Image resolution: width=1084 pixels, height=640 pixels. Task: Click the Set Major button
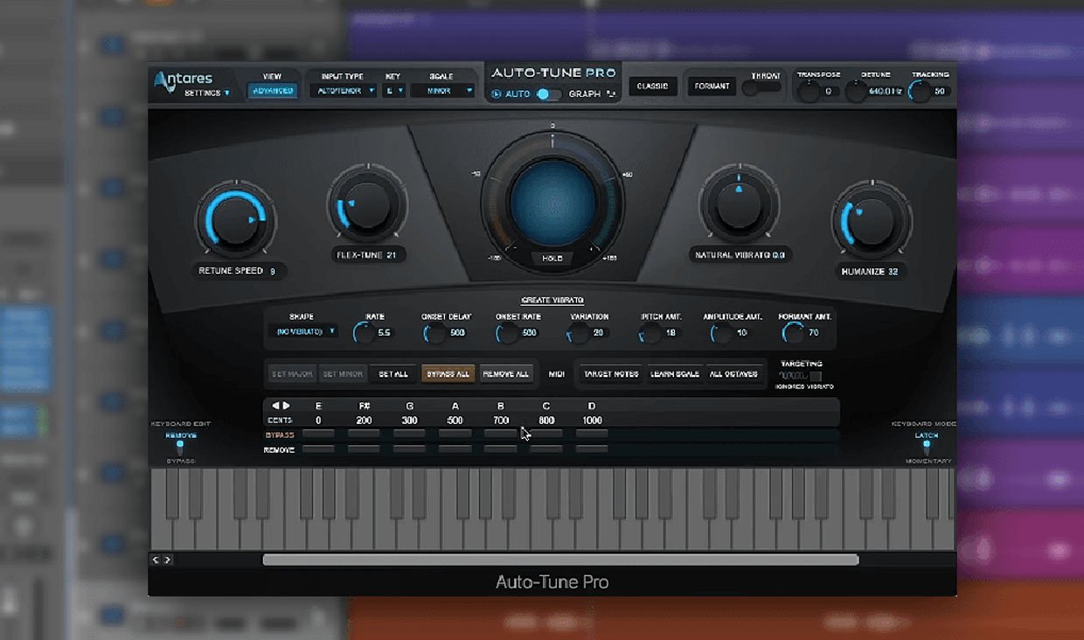point(292,374)
